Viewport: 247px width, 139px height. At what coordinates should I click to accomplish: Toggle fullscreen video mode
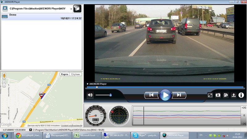tap(210, 95)
